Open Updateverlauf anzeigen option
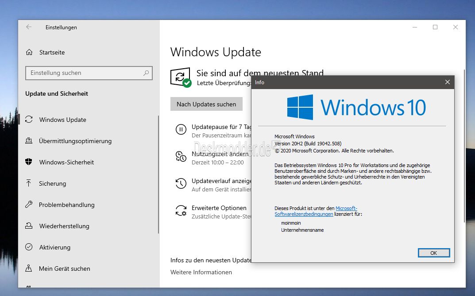The image size is (475, 296). pos(221,181)
